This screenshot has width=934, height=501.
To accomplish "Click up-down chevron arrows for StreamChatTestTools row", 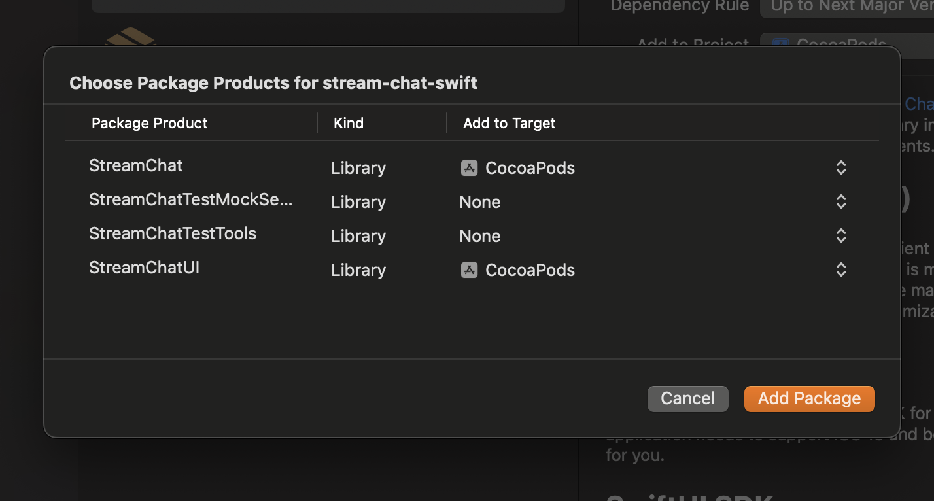I will pos(841,236).
